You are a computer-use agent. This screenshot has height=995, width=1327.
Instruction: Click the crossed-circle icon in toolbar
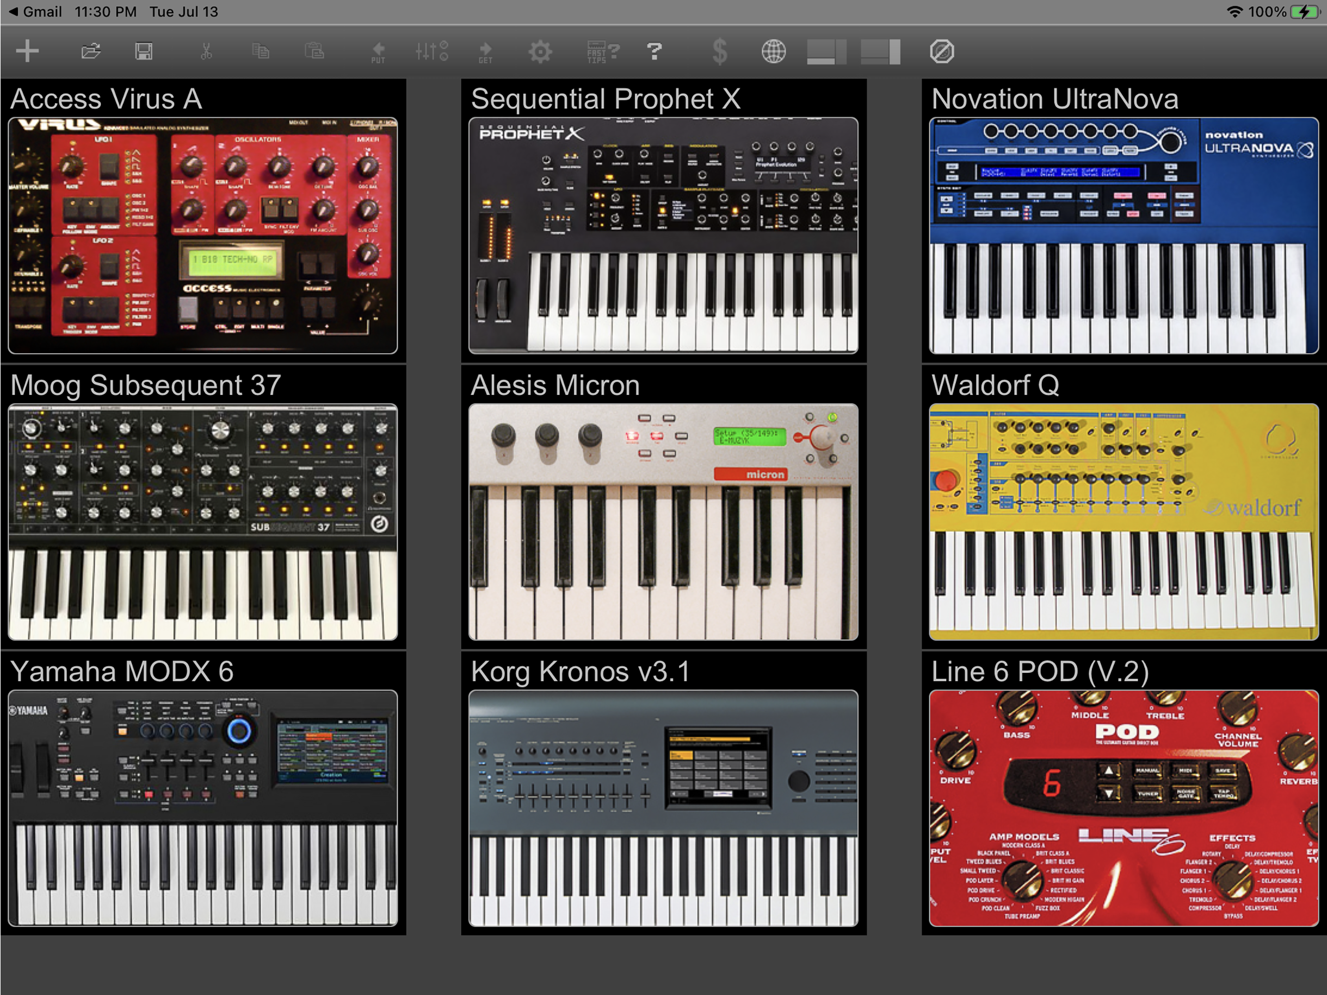point(941,51)
